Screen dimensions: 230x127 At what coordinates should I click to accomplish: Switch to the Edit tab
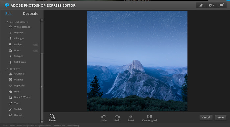(x=8, y=14)
